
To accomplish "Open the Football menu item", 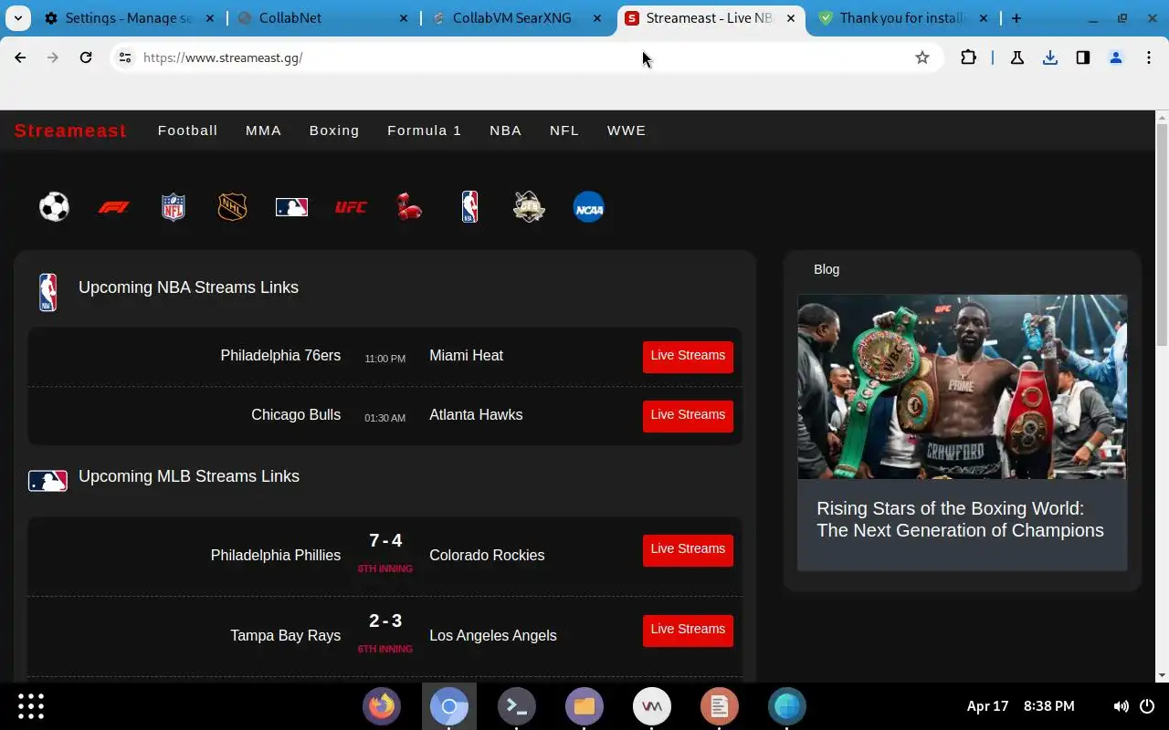I will pos(187,130).
